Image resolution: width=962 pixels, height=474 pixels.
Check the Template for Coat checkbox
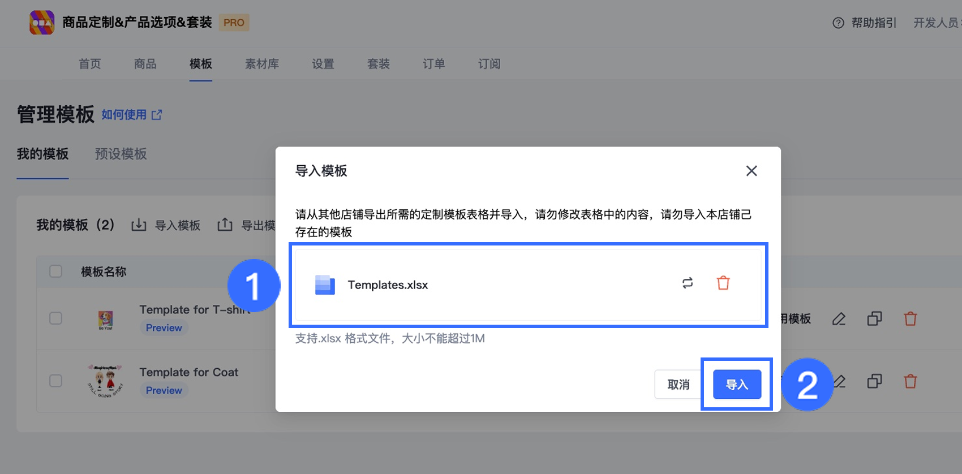point(55,381)
